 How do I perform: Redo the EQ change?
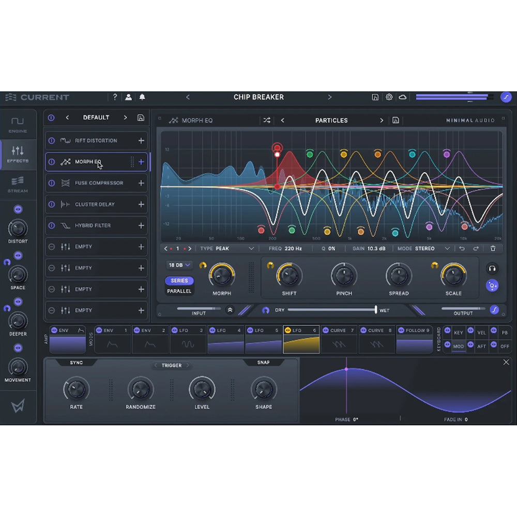point(476,248)
